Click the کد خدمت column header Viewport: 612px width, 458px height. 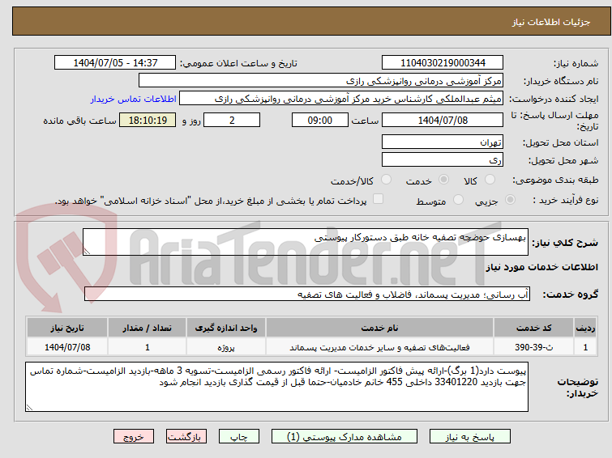(x=533, y=328)
